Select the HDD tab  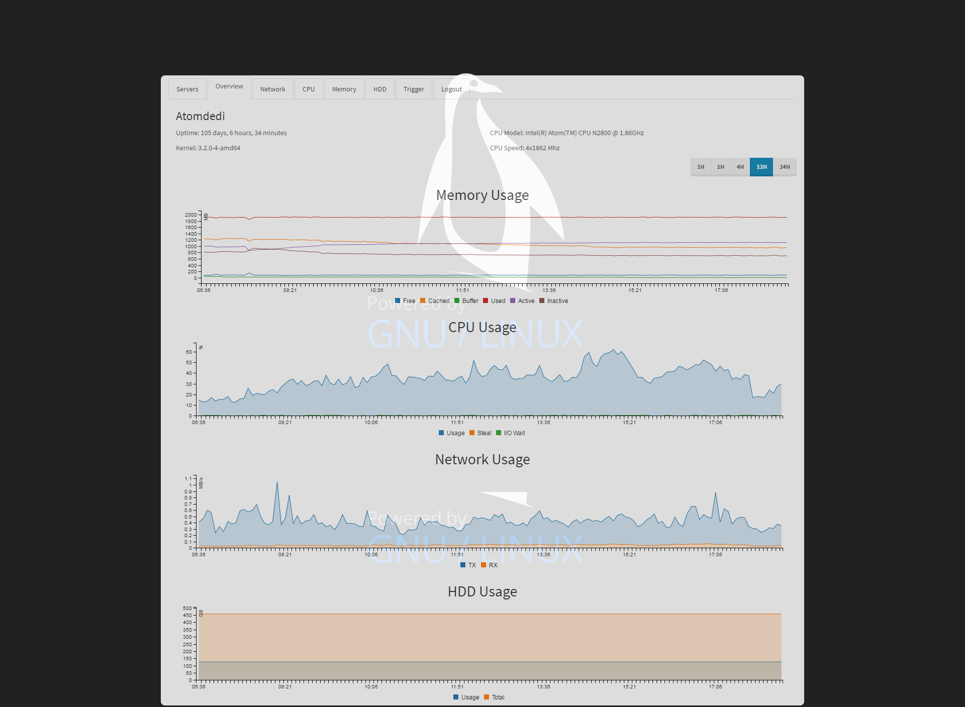coord(379,89)
